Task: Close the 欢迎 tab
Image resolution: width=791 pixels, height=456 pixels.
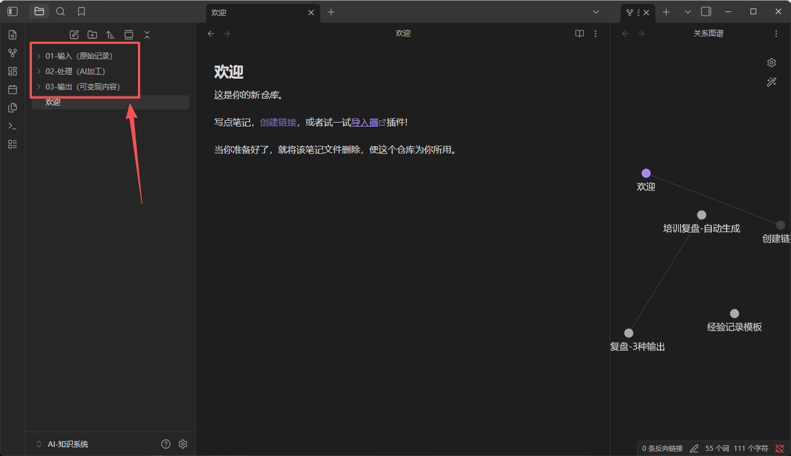Action: tap(311, 12)
